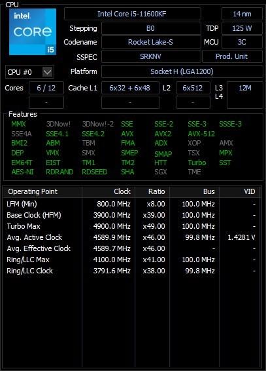Click the VMX feature label
This screenshot has width=266, height=371.
click(52, 153)
